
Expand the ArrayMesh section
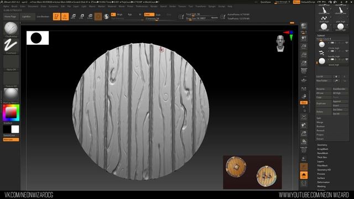pos(323,149)
